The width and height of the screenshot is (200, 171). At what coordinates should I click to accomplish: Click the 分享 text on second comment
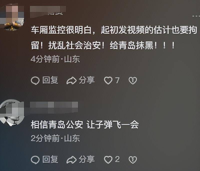[x=87, y=159]
